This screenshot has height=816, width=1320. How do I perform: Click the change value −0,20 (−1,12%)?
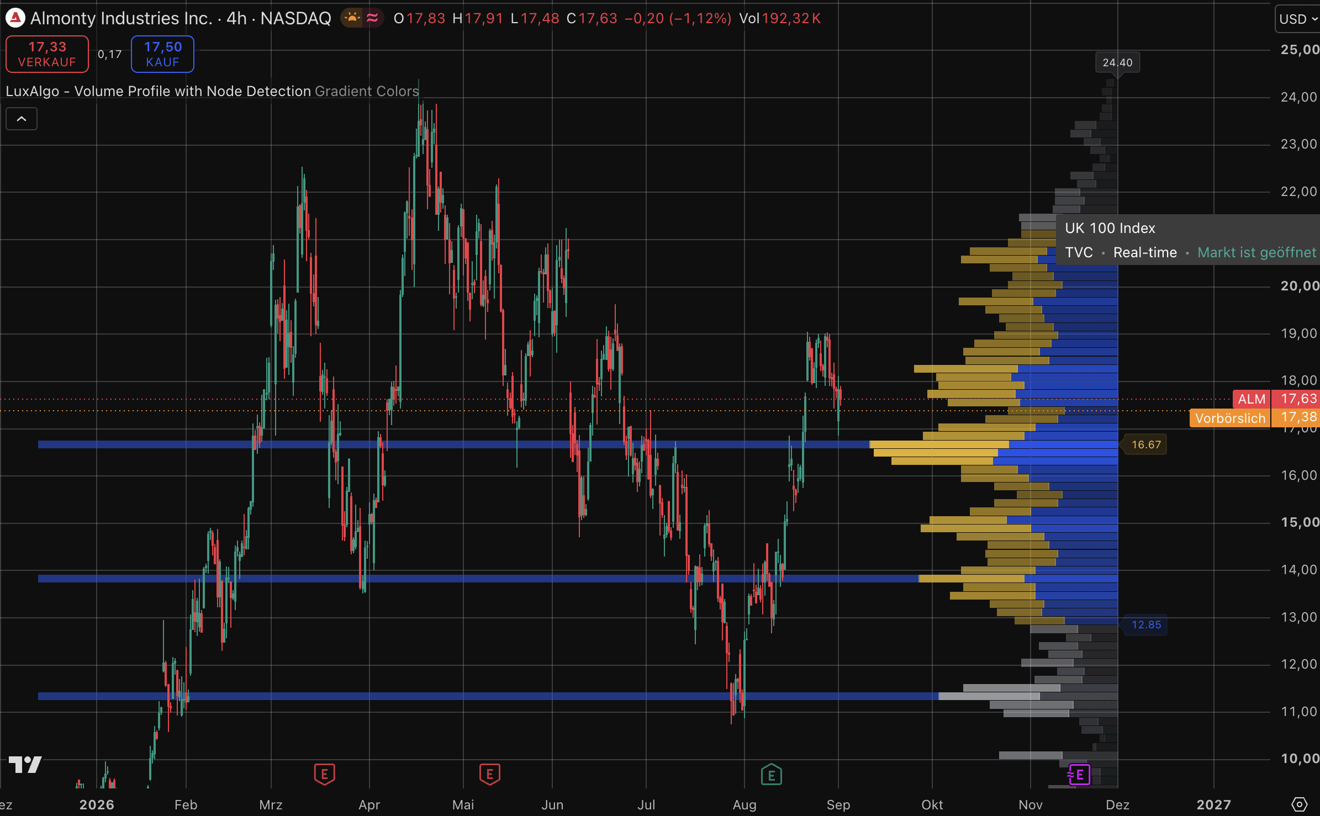point(678,18)
